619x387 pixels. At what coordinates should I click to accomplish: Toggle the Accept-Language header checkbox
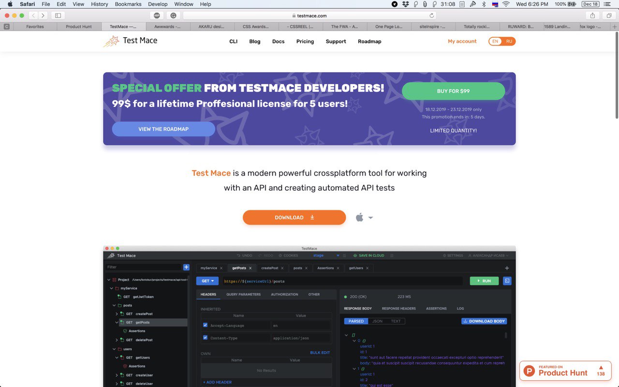205,325
